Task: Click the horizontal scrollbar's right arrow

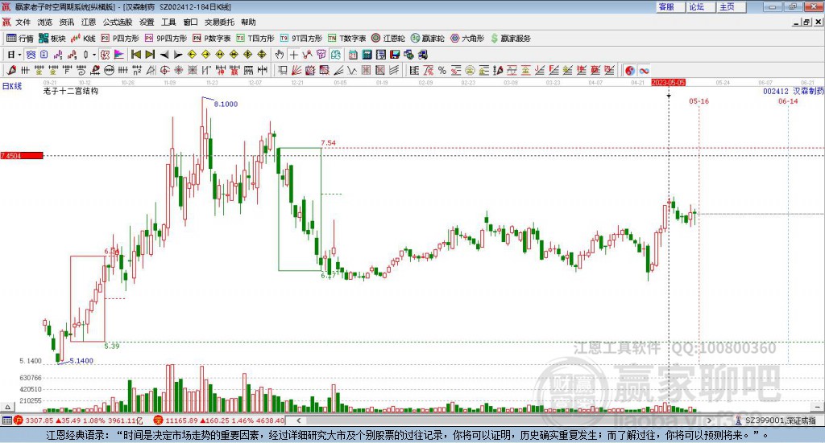Action: pyautogui.click(x=709, y=420)
